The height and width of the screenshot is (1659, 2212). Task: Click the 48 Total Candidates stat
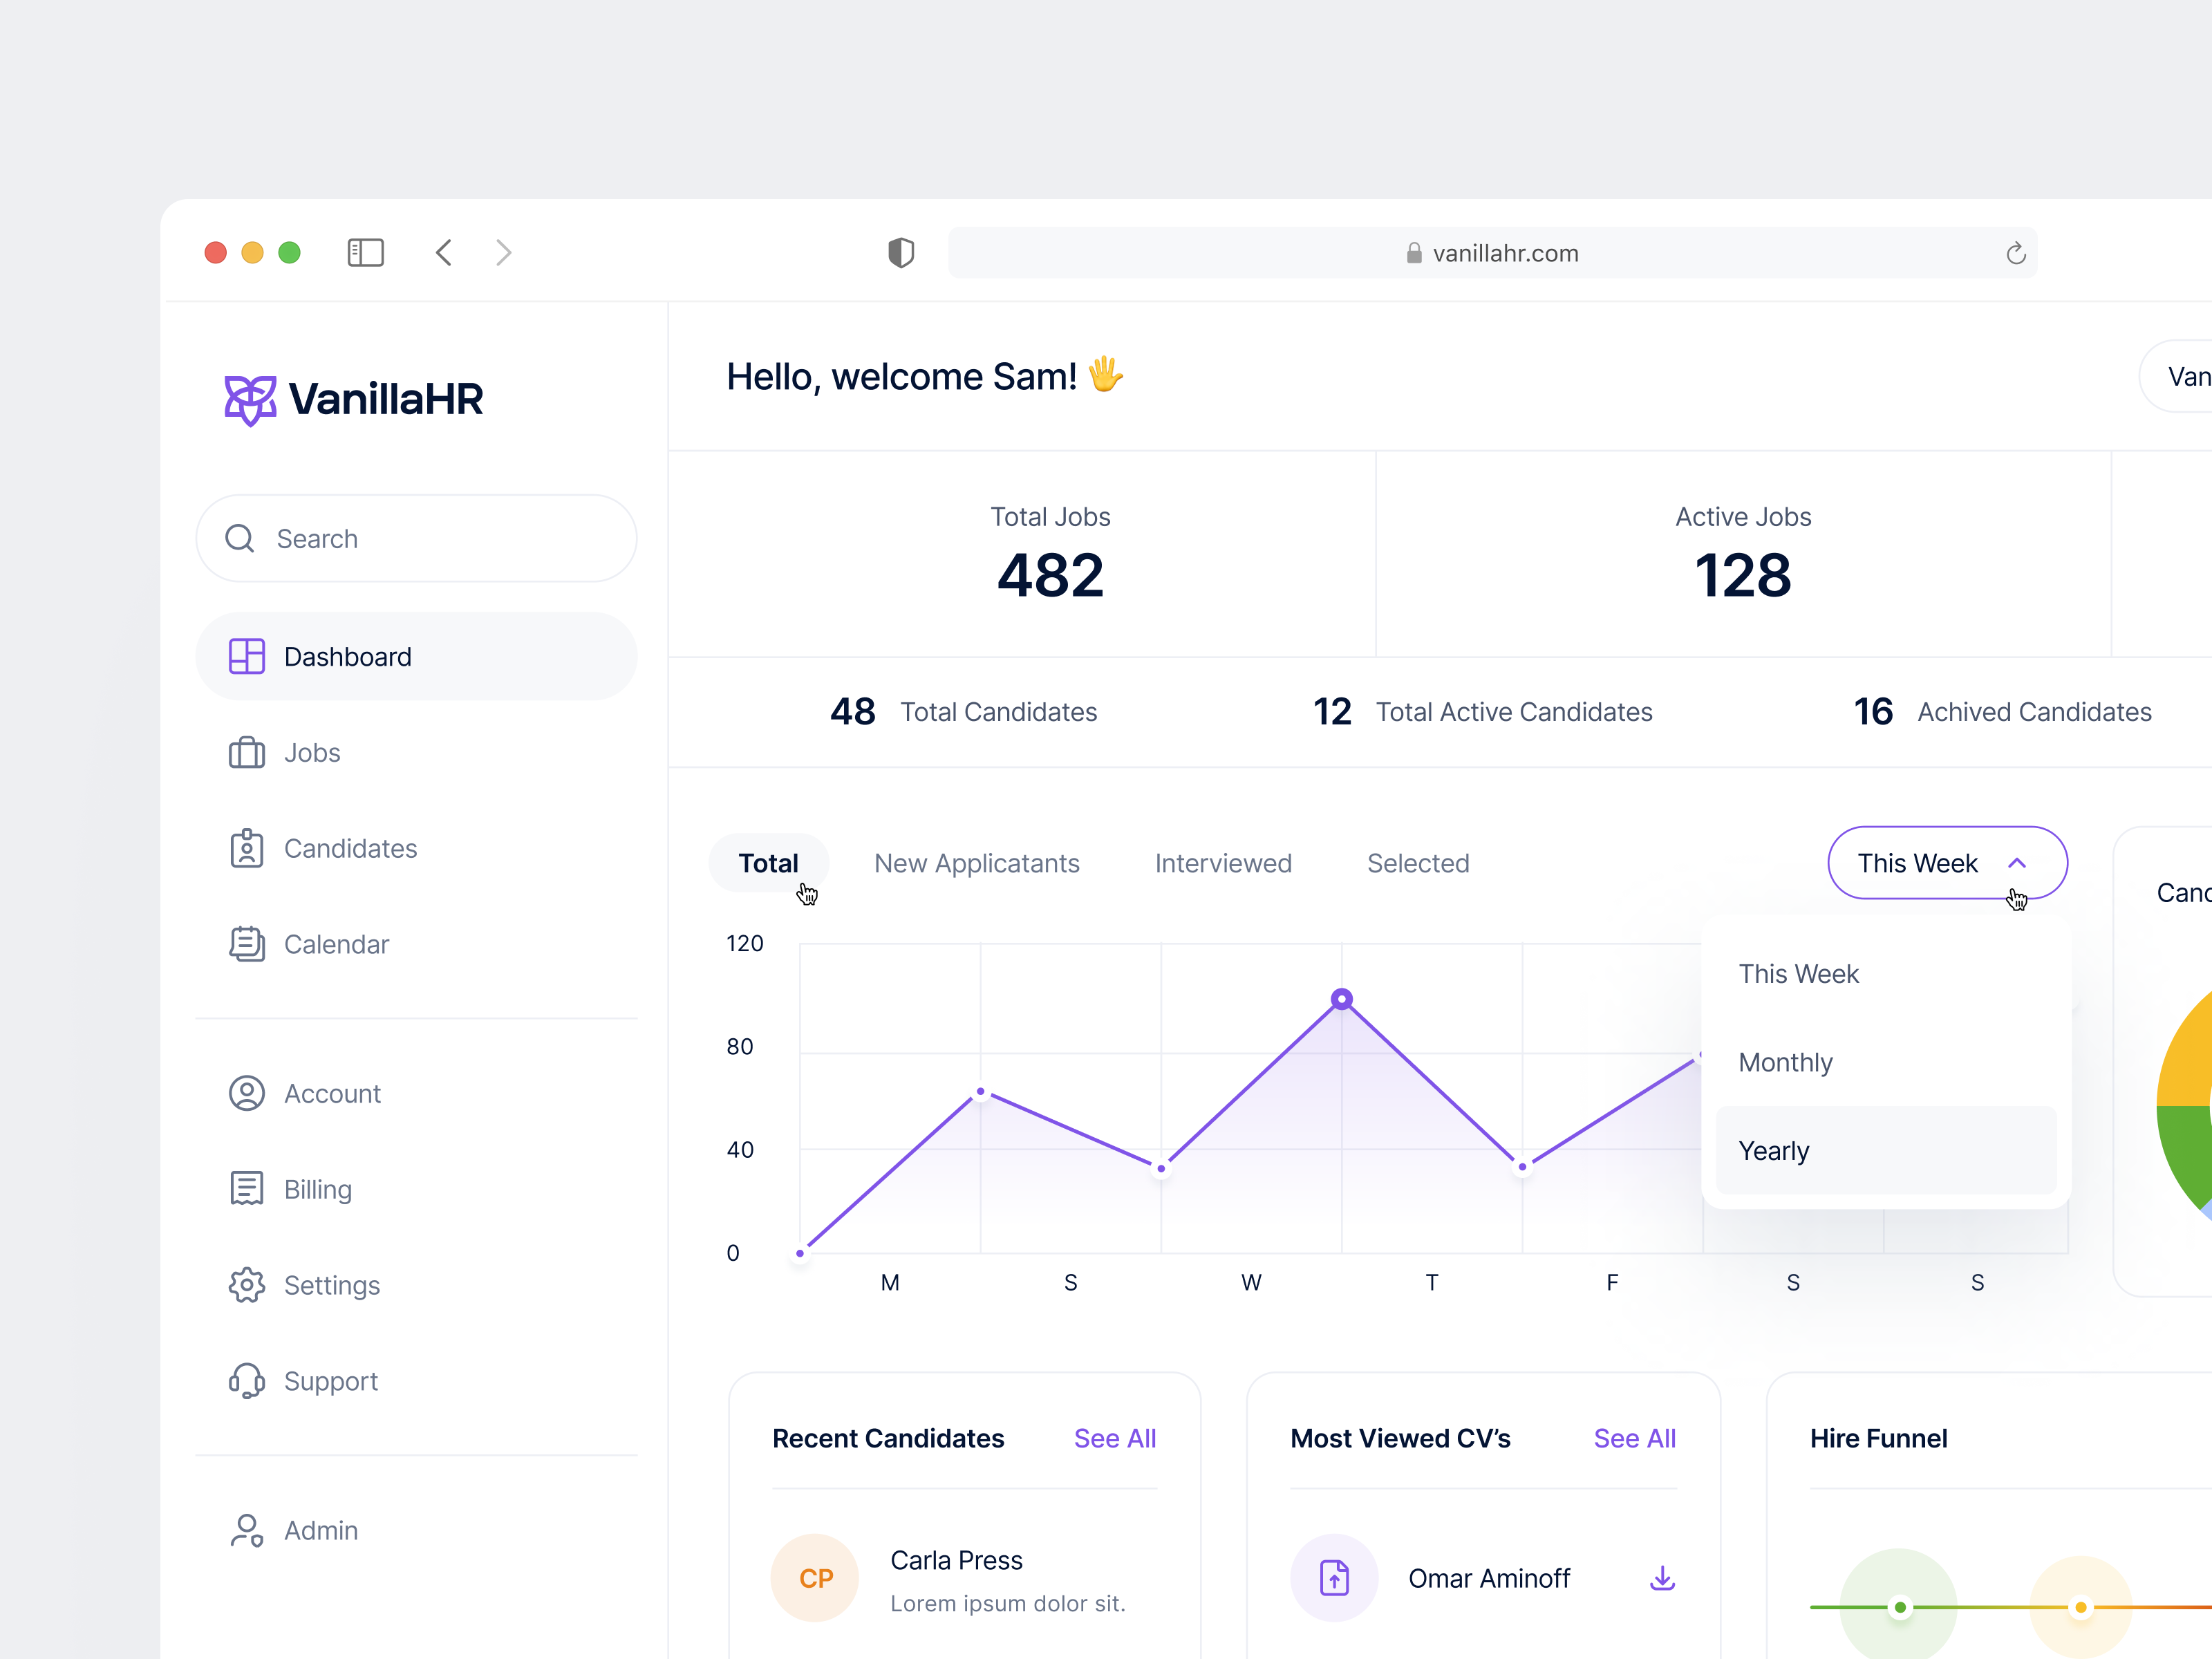click(x=963, y=712)
